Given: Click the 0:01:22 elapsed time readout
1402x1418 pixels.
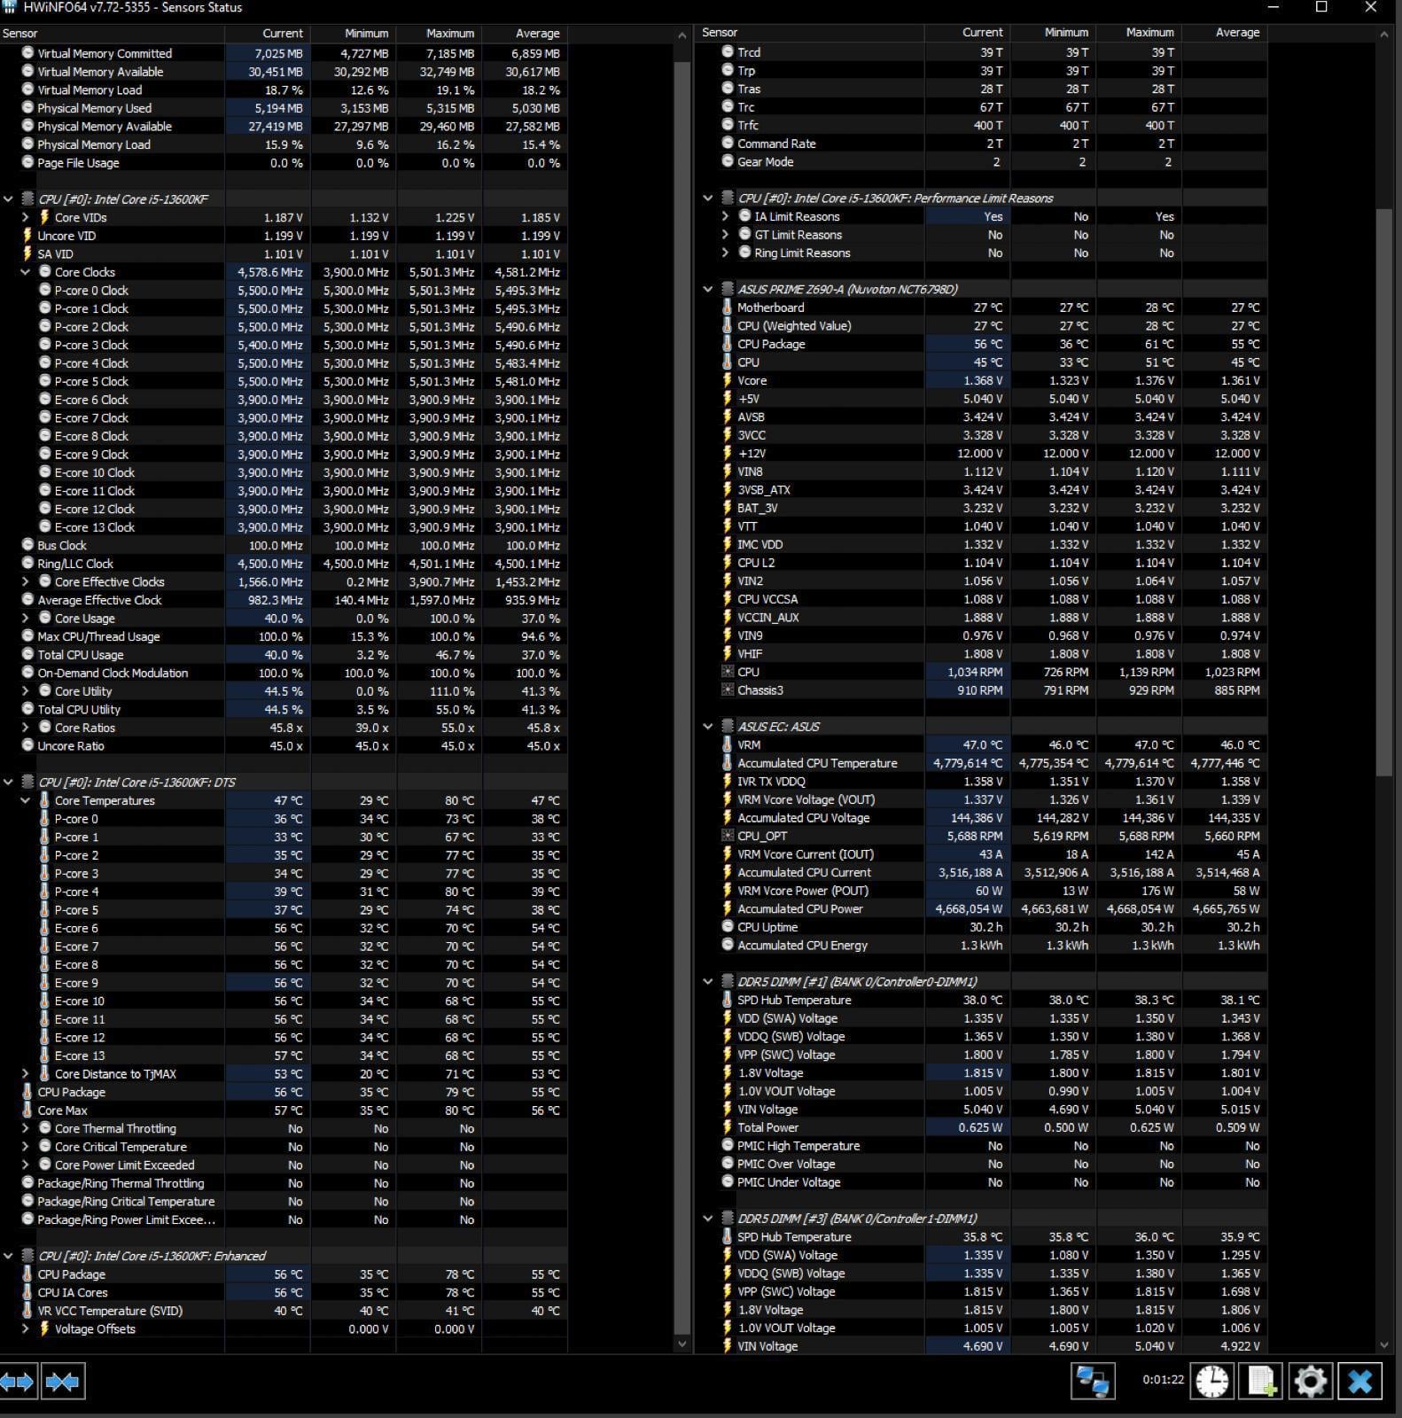Looking at the screenshot, I should pos(1164,1379).
